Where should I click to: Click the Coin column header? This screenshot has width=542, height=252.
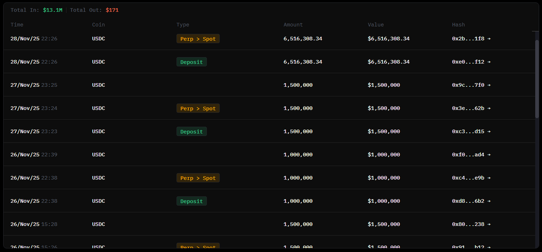98,25
